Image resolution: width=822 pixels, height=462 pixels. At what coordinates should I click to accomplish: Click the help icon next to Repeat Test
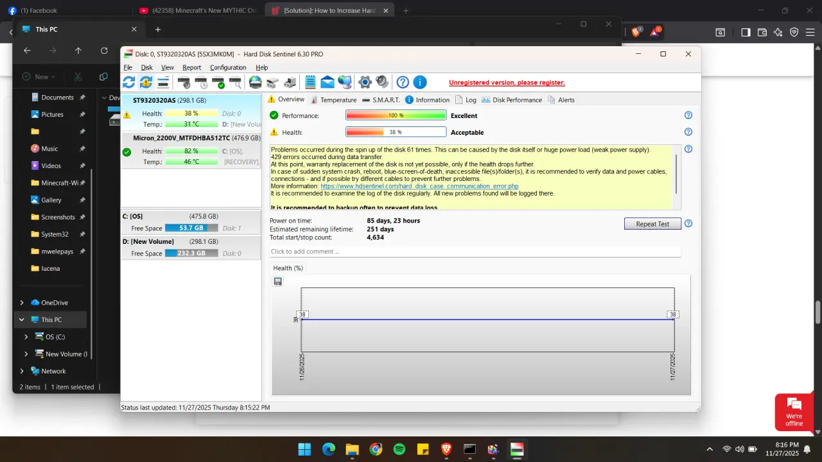pos(688,224)
